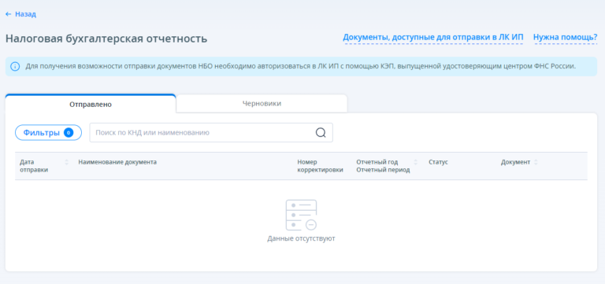Focus the Поиск по КНД или наименованию field
Image resolution: width=605 pixels, height=284 pixels.
pos(211,132)
